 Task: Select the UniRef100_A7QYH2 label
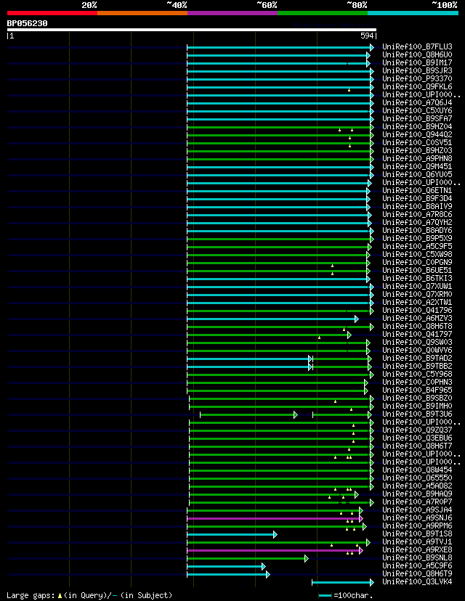tap(418, 222)
